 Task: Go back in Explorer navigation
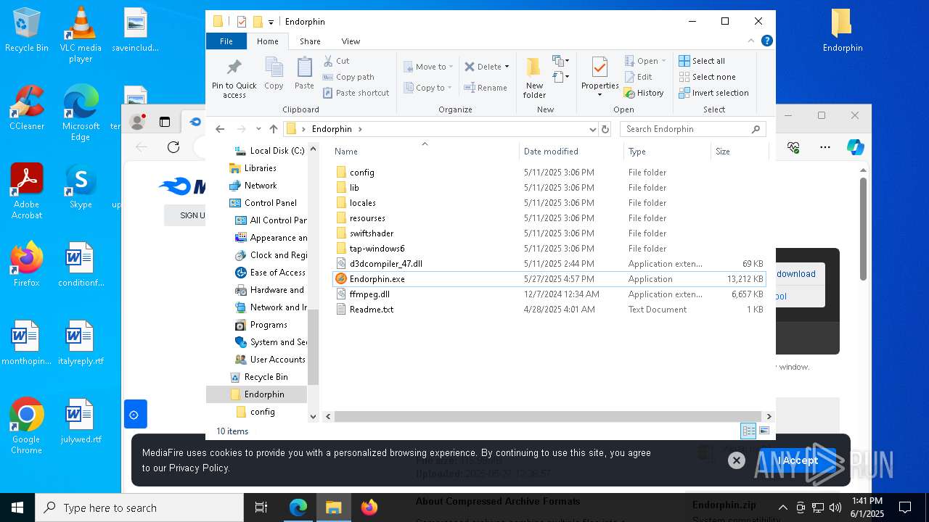click(220, 129)
